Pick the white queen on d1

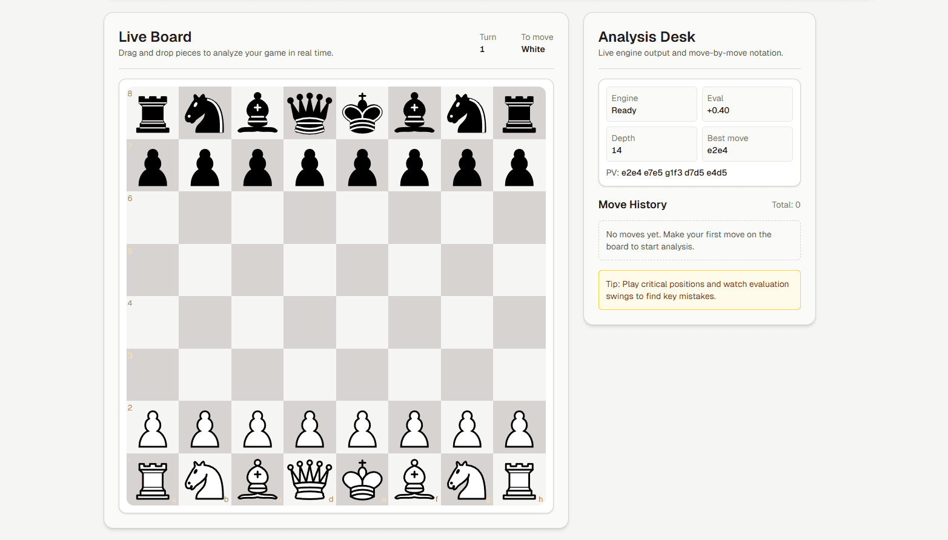pos(310,480)
